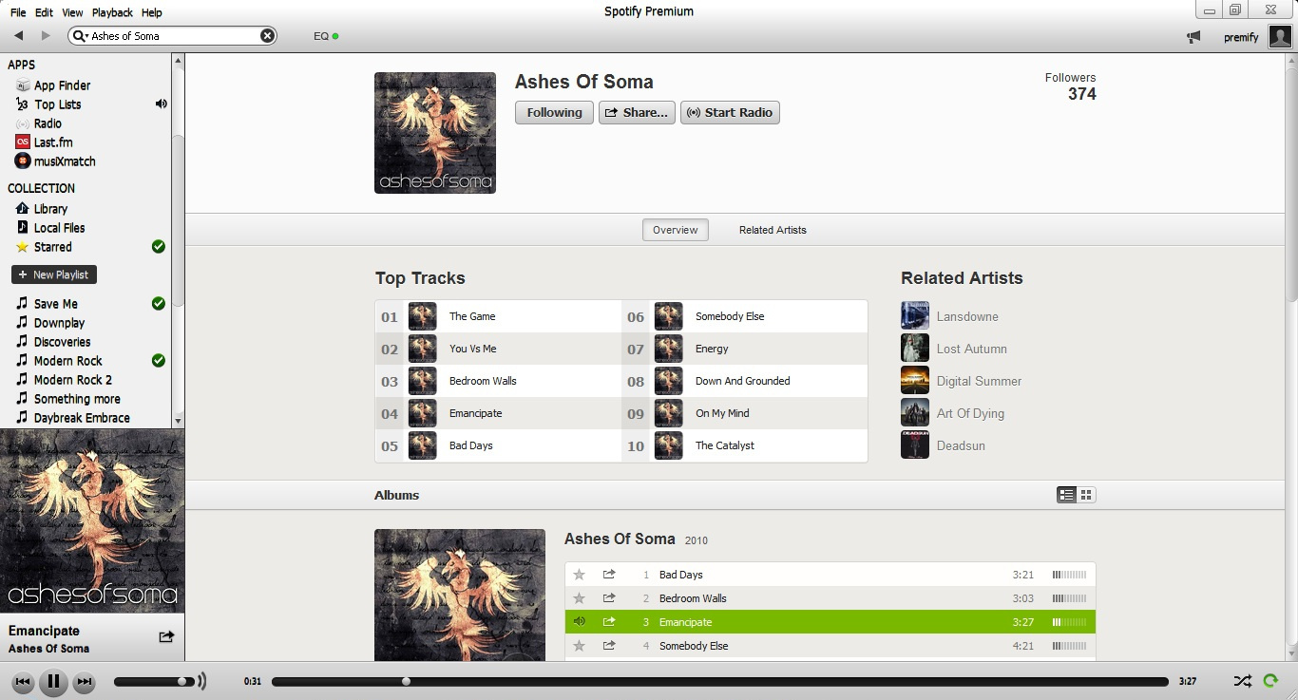
Task: Play top track Down And Grounded
Action: coord(745,381)
